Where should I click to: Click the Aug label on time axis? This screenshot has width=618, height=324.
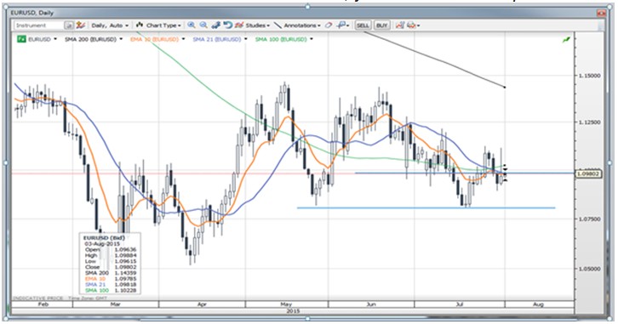[x=538, y=304]
